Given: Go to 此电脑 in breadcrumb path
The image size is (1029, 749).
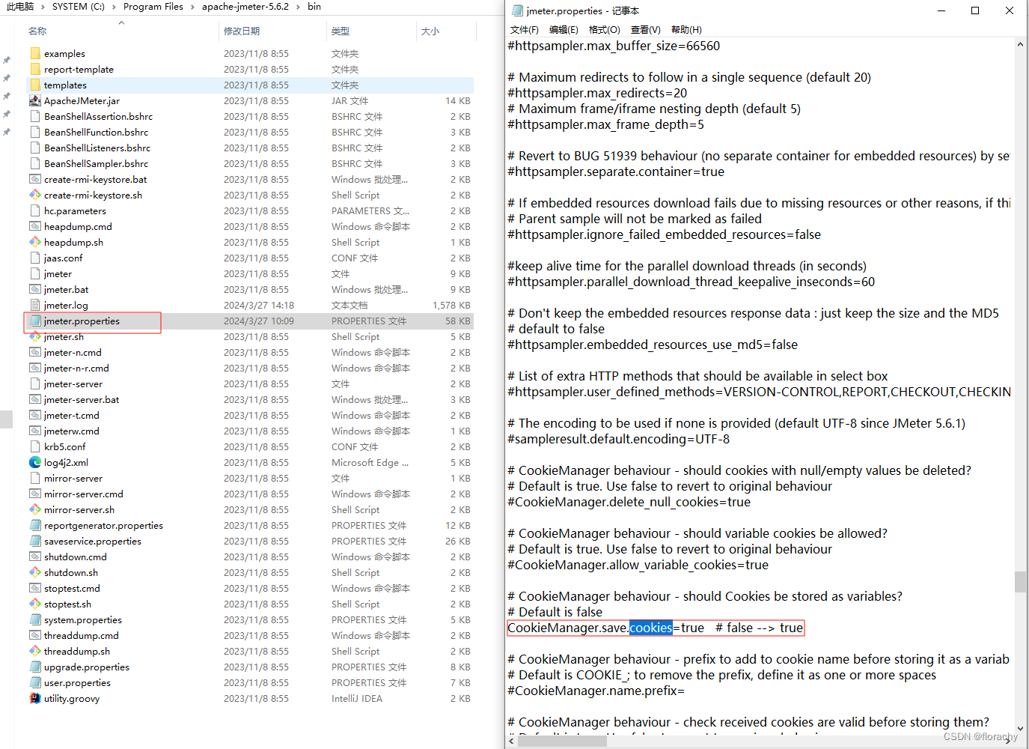Looking at the screenshot, I should (20, 7).
